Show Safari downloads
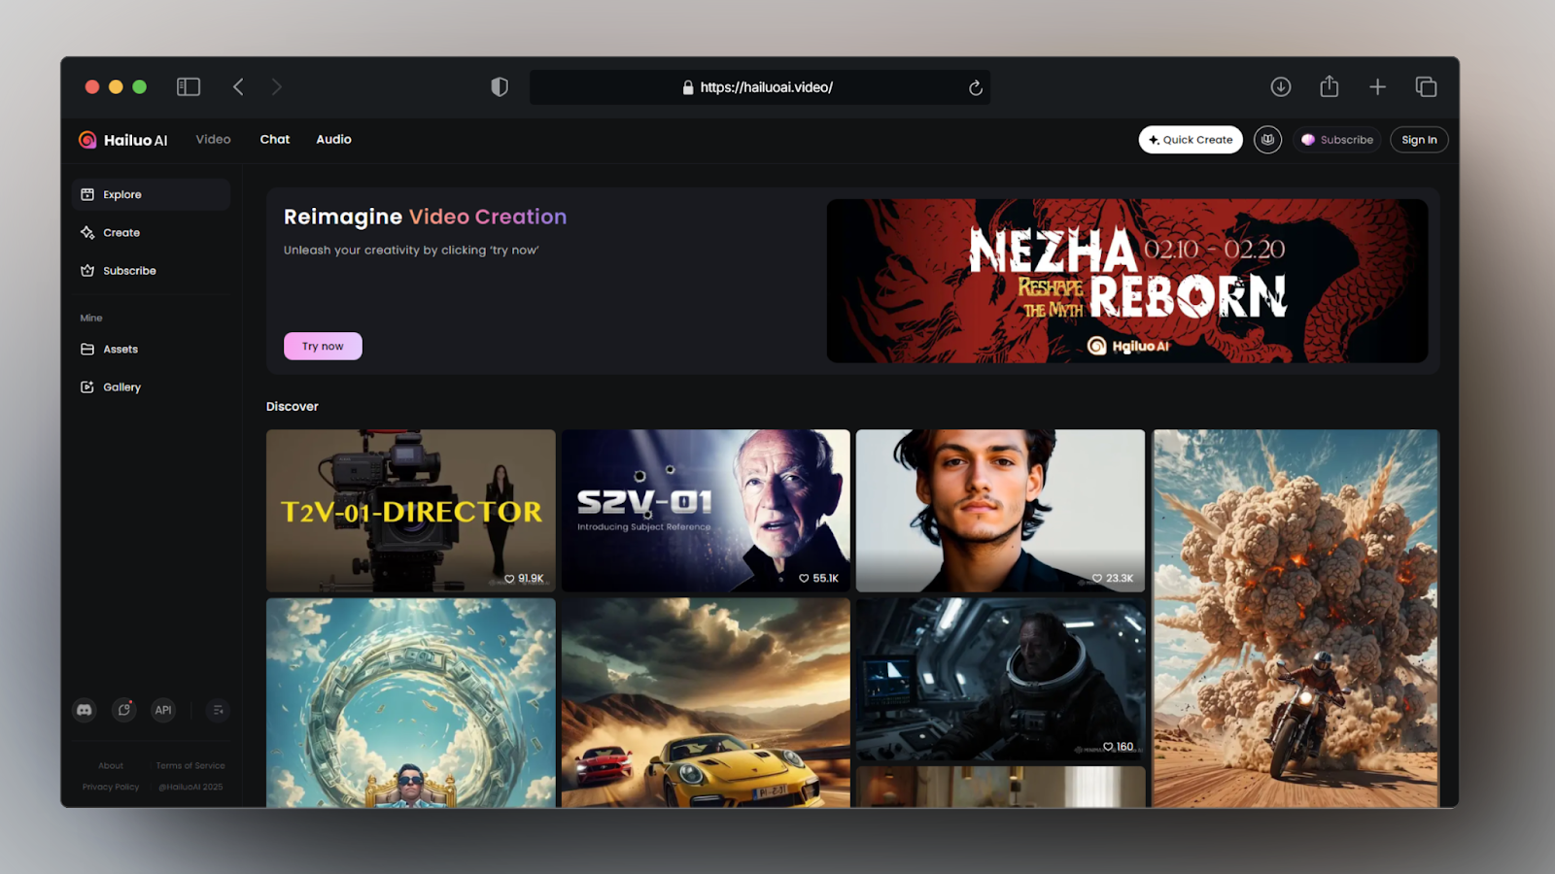The width and height of the screenshot is (1555, 874). 1281,87
